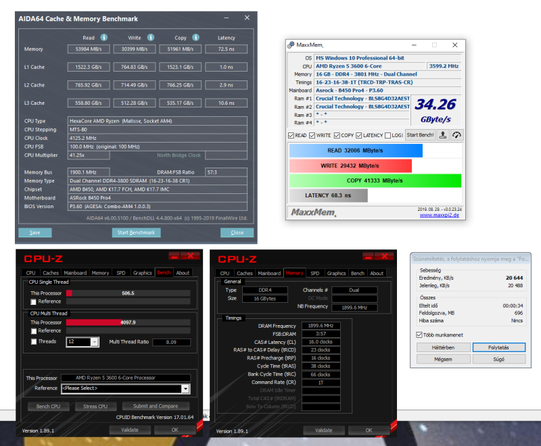The image size is (541, 446).
Task: Click the Háttérben button
Action: pos(443,347)
